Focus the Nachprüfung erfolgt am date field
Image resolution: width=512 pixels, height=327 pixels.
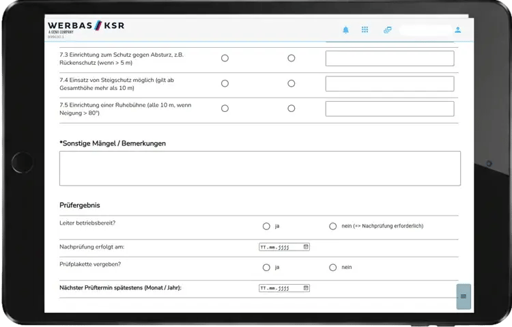pyautogui.click(x=280, y=247)
